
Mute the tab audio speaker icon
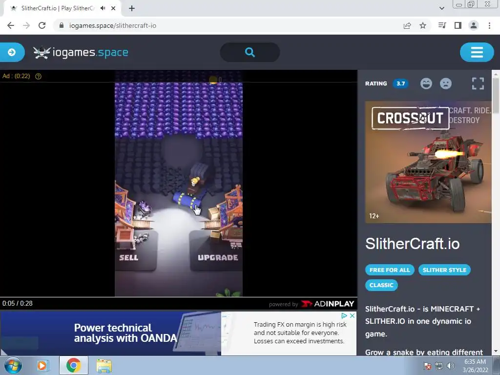(x=103, y=8)
